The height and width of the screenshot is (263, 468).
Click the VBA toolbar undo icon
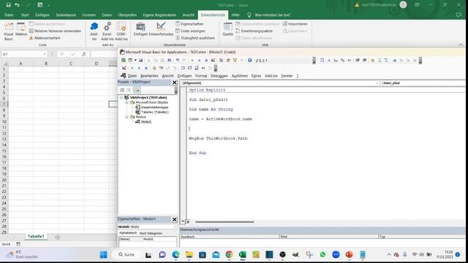(178, 60)
